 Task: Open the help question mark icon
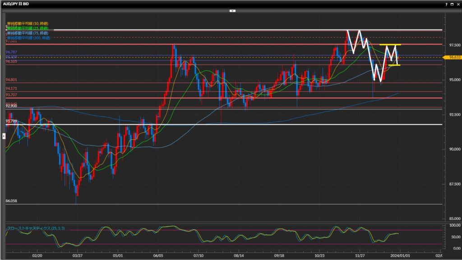point(446,3)
